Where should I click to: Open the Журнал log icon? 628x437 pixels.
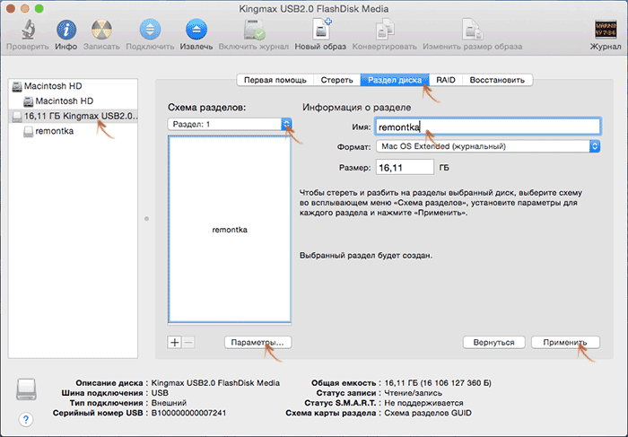[x=606, y=31]
